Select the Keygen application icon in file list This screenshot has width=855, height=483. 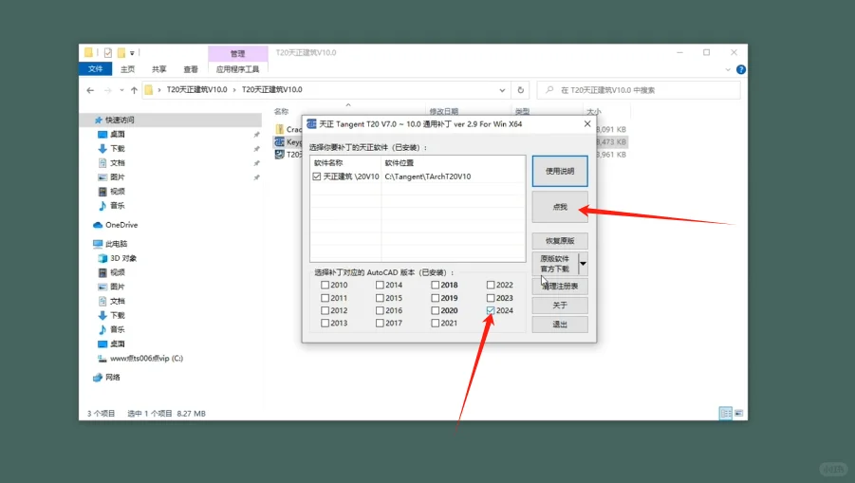(280, 141)
